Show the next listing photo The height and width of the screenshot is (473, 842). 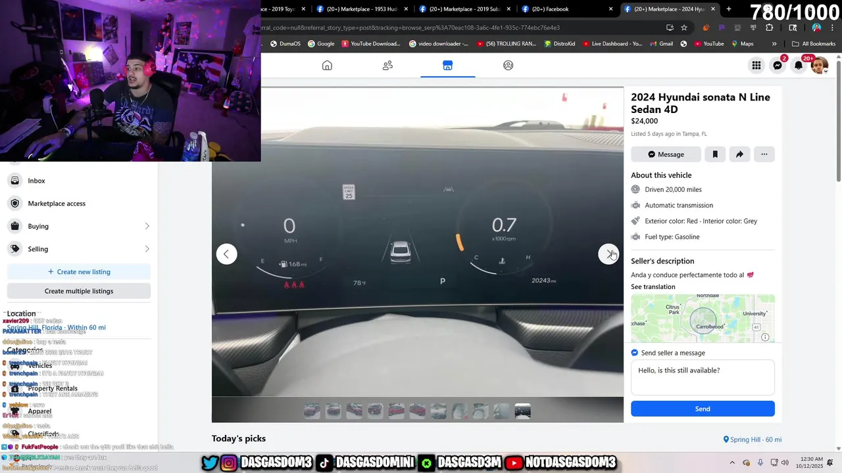point(608,254)
